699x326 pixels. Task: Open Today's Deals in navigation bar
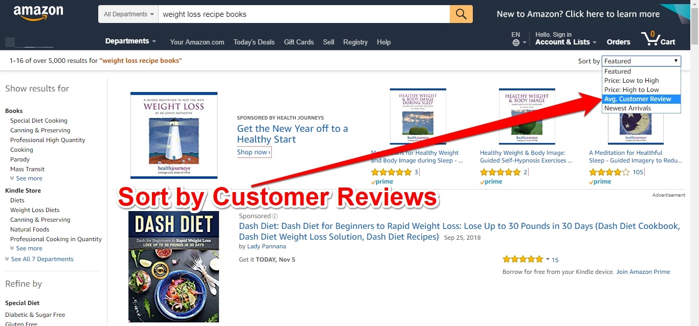254,42
